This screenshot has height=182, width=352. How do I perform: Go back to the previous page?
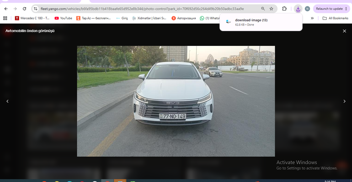6,9
